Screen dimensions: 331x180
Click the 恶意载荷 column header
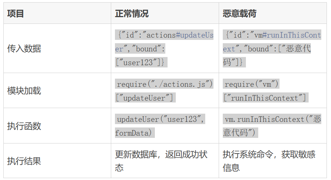click(240, 14)
